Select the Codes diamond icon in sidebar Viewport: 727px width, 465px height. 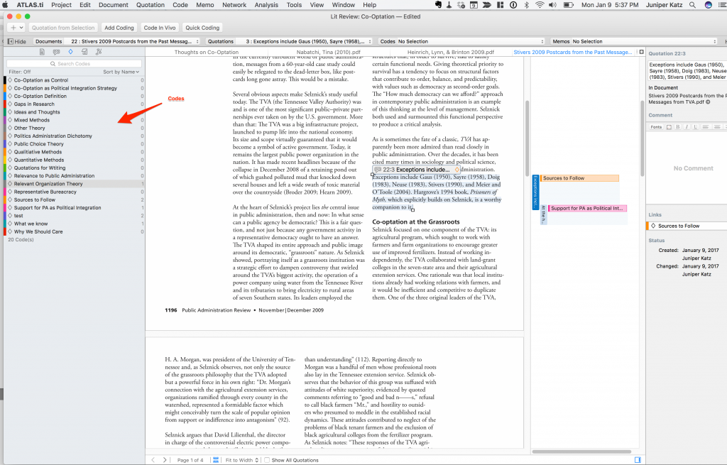pyautogui.click(x=70, y=52)
